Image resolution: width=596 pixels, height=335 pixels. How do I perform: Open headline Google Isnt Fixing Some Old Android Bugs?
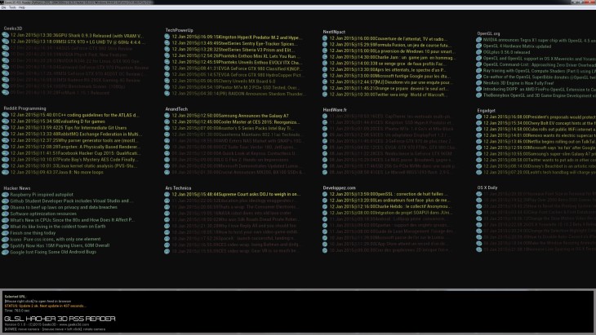[x=53, y=252]
